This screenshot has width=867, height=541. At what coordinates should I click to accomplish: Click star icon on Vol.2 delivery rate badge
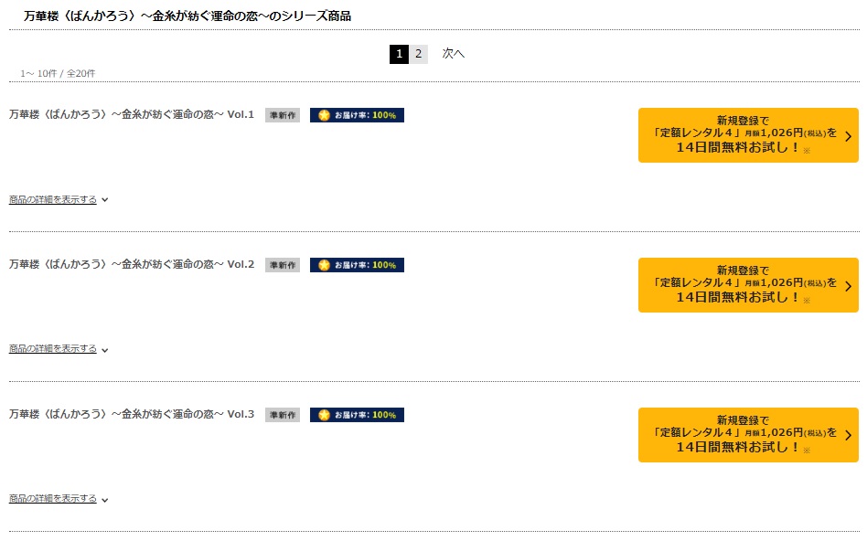(324, 265)
